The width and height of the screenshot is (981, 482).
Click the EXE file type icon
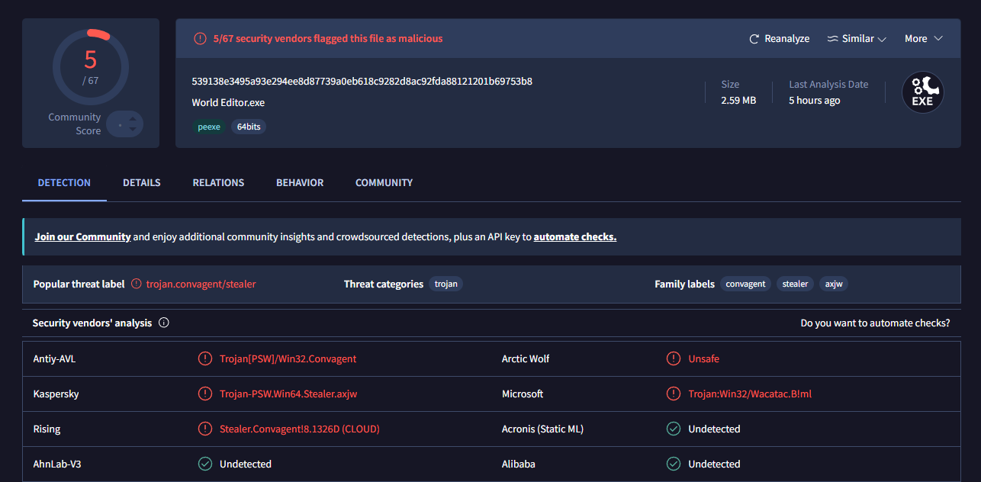(923, 92)
